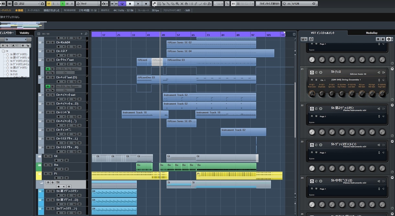395x216 pixels.
Task: Select the Erase tool in the toolbar
Action: coord(173,4)
